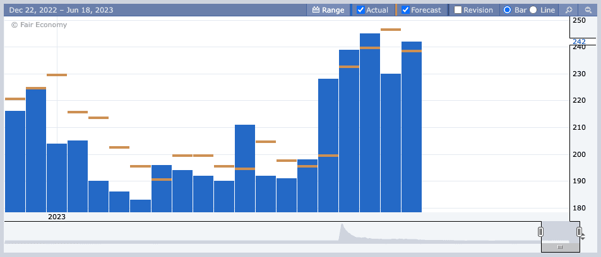Switch to the Line chart radio button
601x257 pixels.
(533, 10)
